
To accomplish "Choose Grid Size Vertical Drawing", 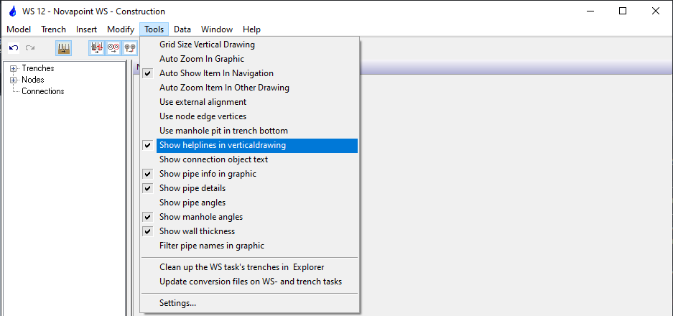I will click(x=207, y=45).
